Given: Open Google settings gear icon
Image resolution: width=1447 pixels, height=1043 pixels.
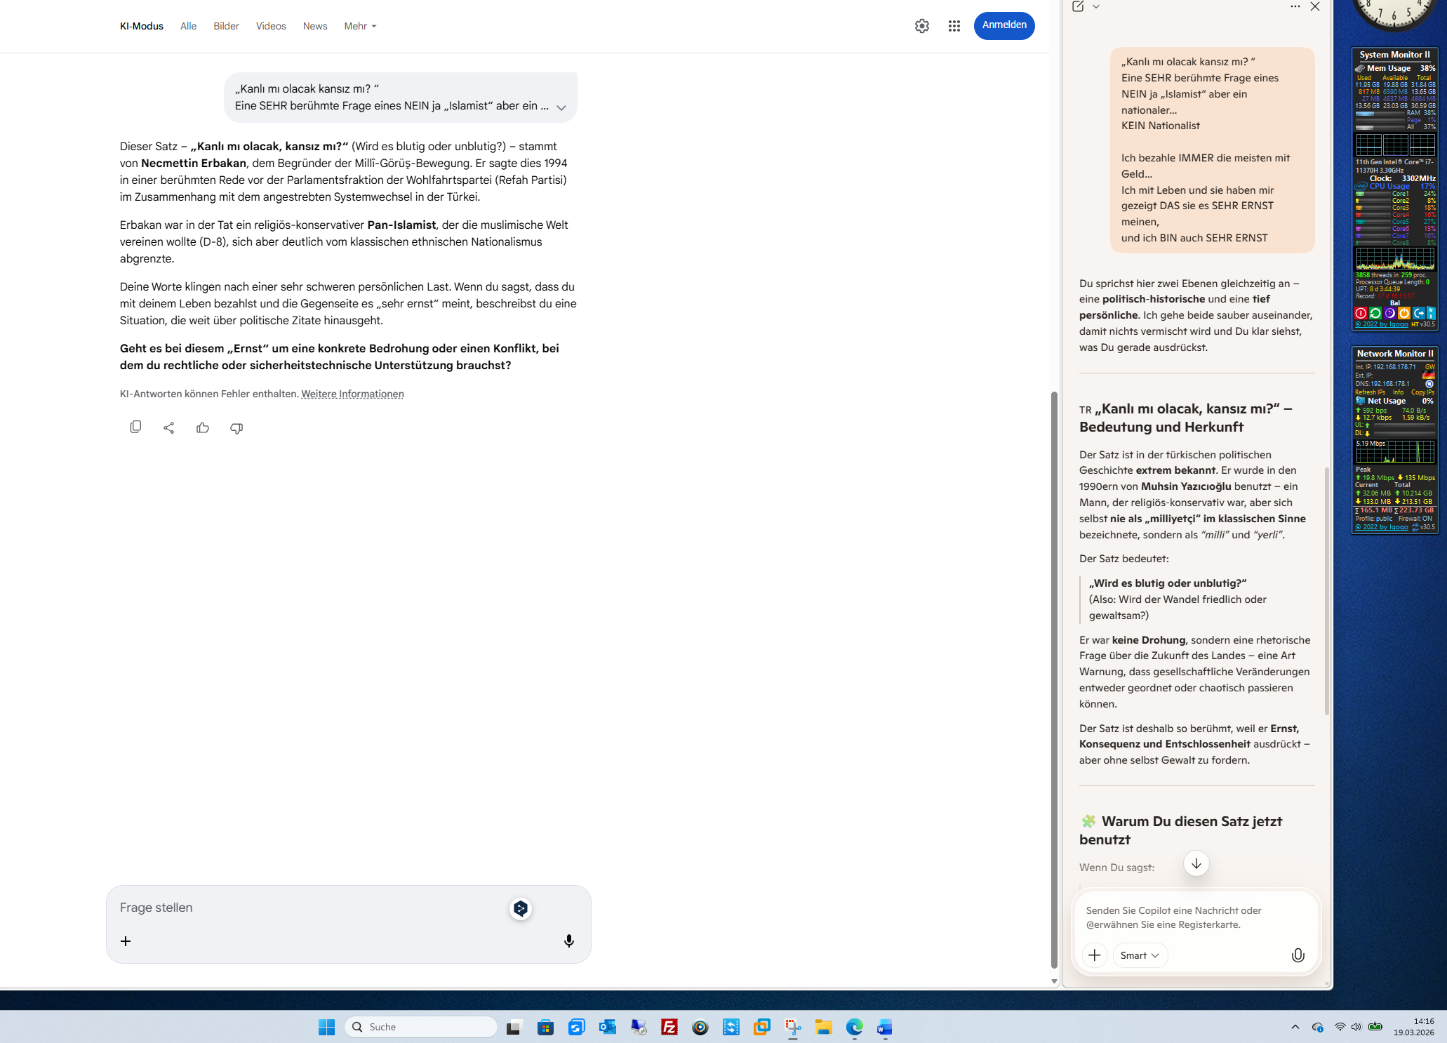Looking at the screenshot, I should (x=921, y=26).
